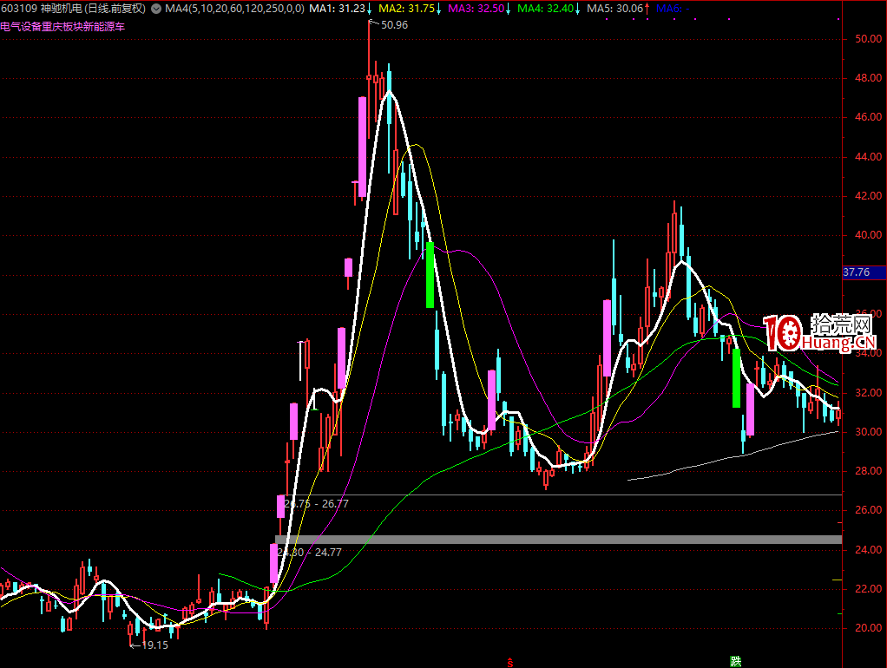Click the red '$' marker at chart bottom
Screen dimensions: 887x668
tap(509, 662)
